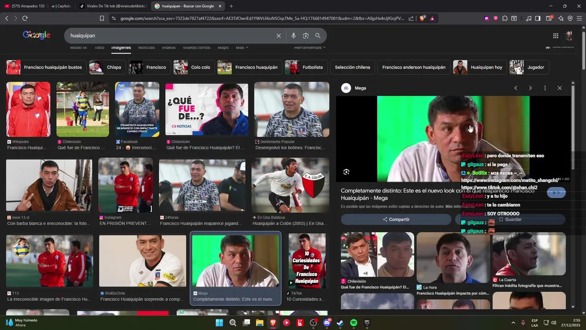Open La Hora related image

pos(453,258)
